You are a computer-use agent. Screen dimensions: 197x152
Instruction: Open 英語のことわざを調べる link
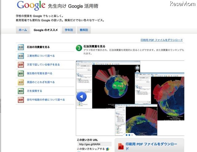point(41,82)
